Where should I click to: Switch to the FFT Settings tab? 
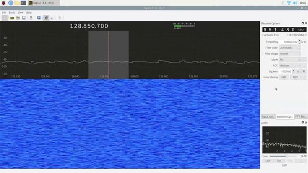(x=301, y=116)
